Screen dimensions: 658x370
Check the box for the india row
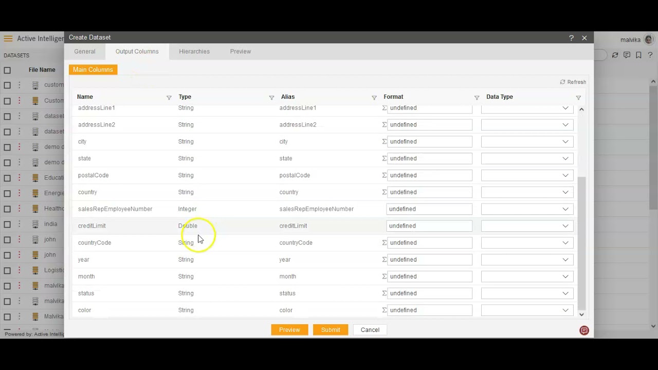click(7, 224)
